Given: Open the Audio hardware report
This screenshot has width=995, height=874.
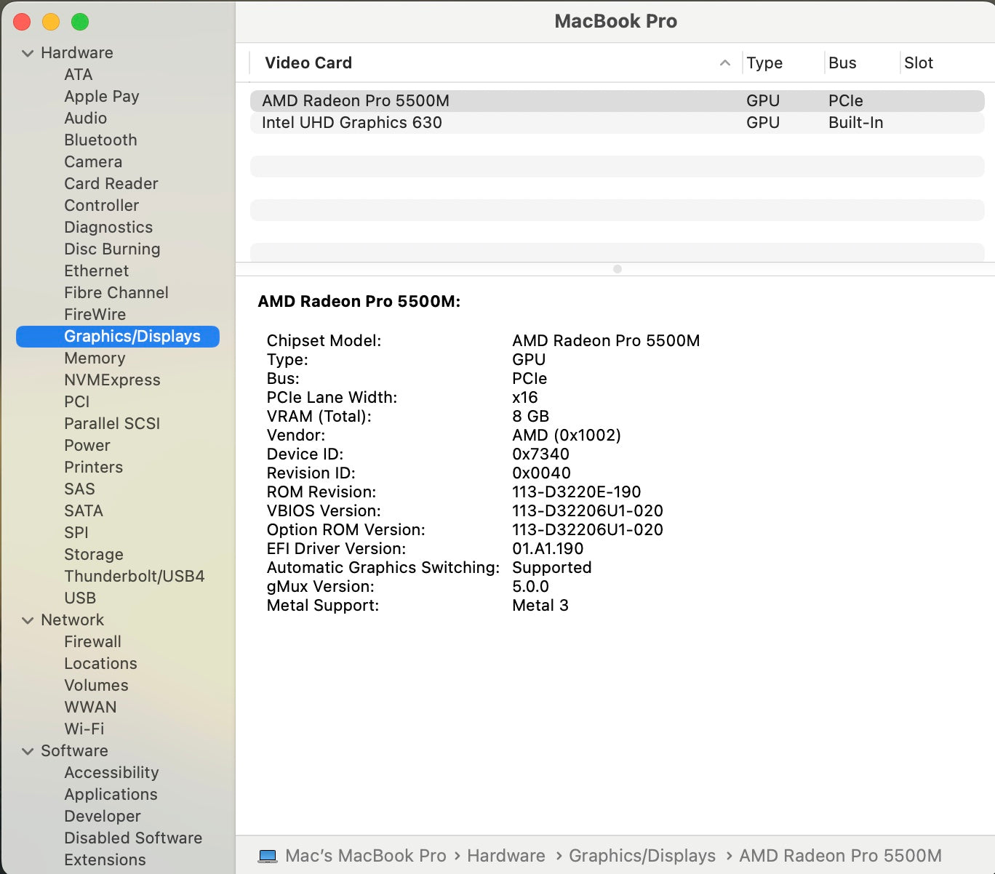Looking at the screenshot, I should 86,118.
